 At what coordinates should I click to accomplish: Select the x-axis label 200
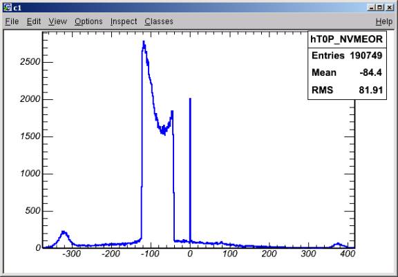coord(269,254)
